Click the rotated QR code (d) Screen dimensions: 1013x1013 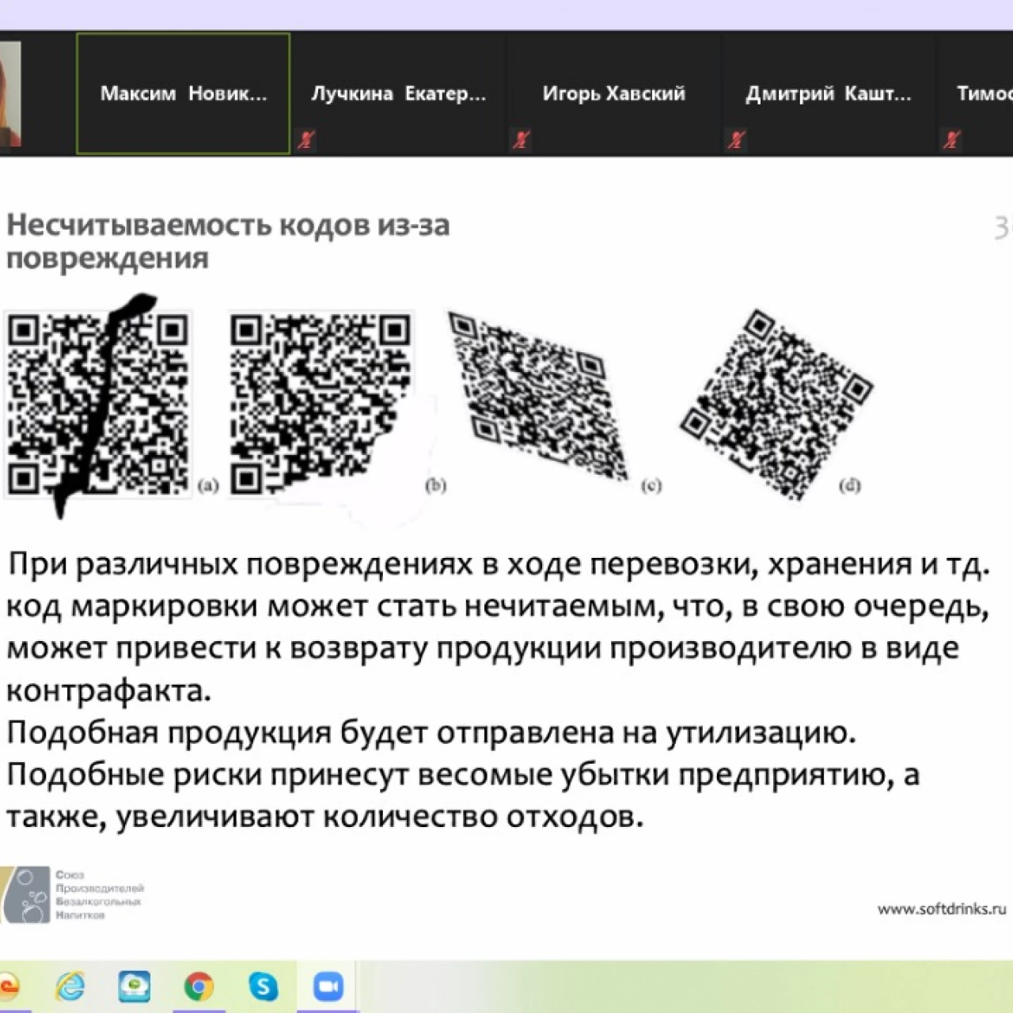(776, 404)
